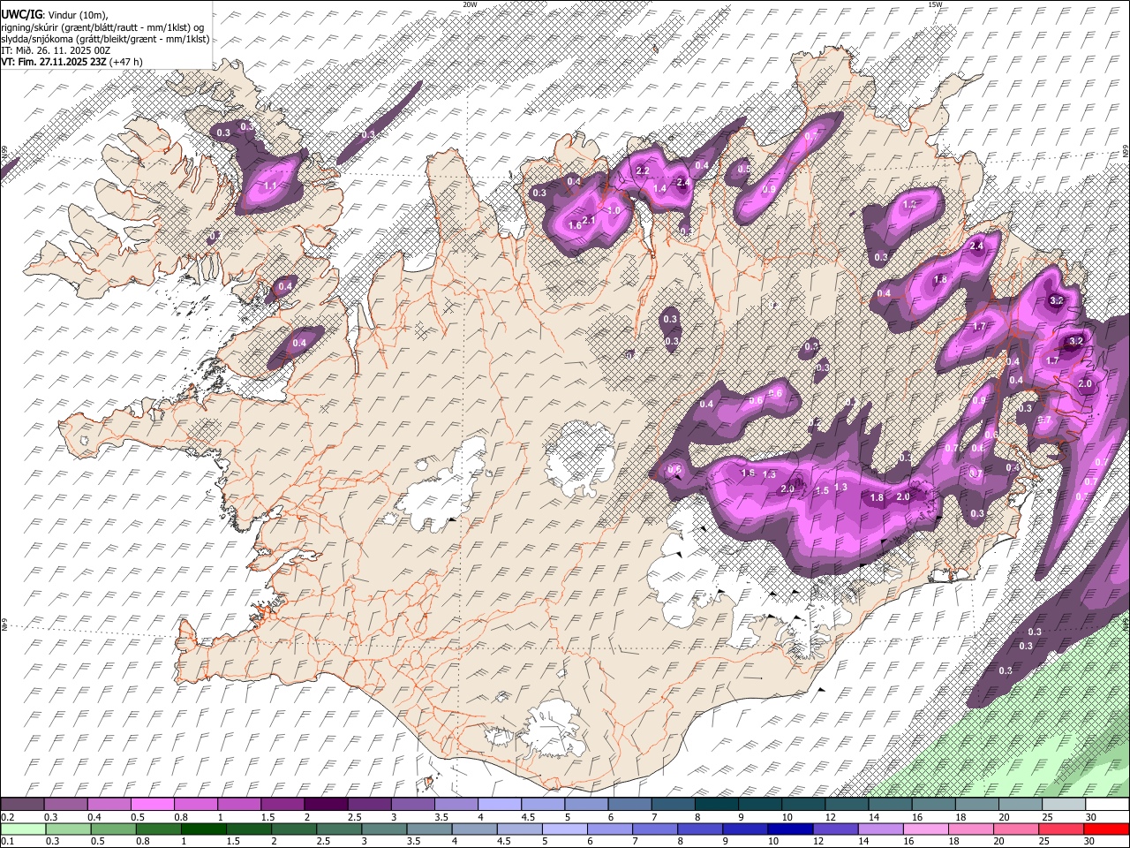Viewport: 1130px width, 848px height.
Task: Click the pale green first swatch of rain scale
Action: pos(22,829)
